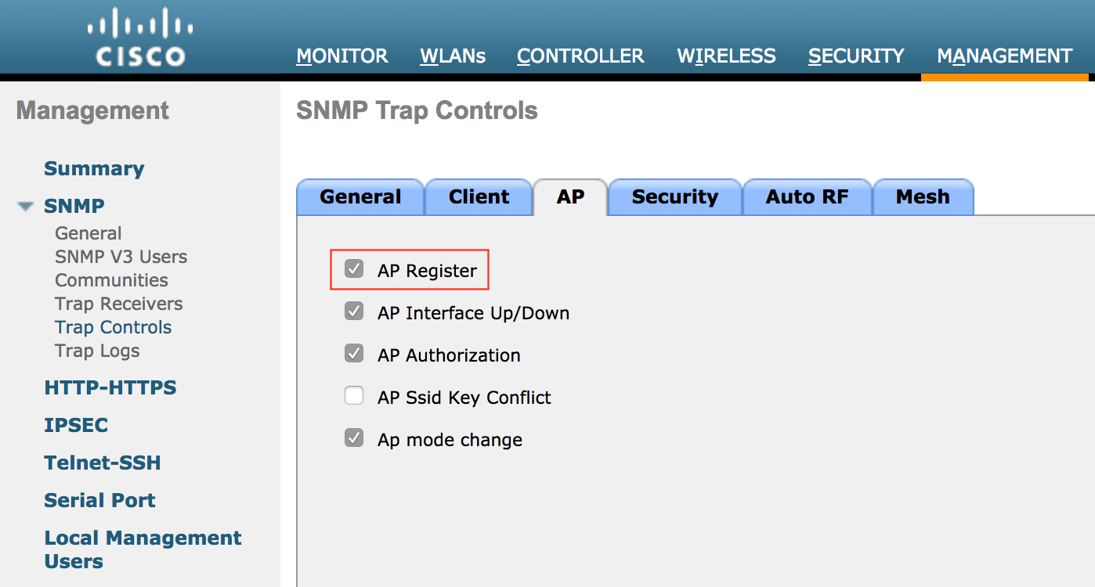Uncheck the AP Register checkbox
Screen dimensions: 1095x587
pos(354,270)
